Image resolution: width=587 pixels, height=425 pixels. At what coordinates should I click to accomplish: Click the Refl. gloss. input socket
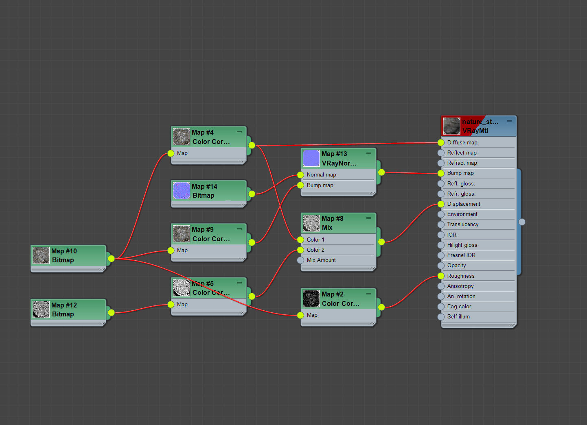tap(441, 183)
